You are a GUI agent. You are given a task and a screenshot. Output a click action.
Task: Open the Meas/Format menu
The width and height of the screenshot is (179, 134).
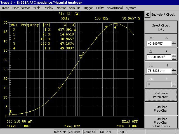click(21, 8)
